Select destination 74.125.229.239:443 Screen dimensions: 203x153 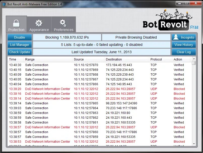[x=120, y=75]
